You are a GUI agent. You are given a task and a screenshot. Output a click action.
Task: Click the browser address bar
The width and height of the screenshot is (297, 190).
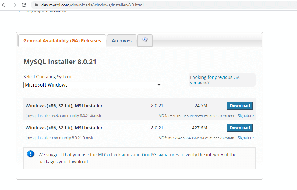click(123, 5)
